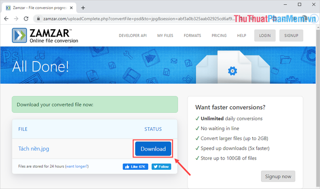Click Speed up downloads (5x faster) text
This screenshot has height=189, width=320.
click(235, 148)
